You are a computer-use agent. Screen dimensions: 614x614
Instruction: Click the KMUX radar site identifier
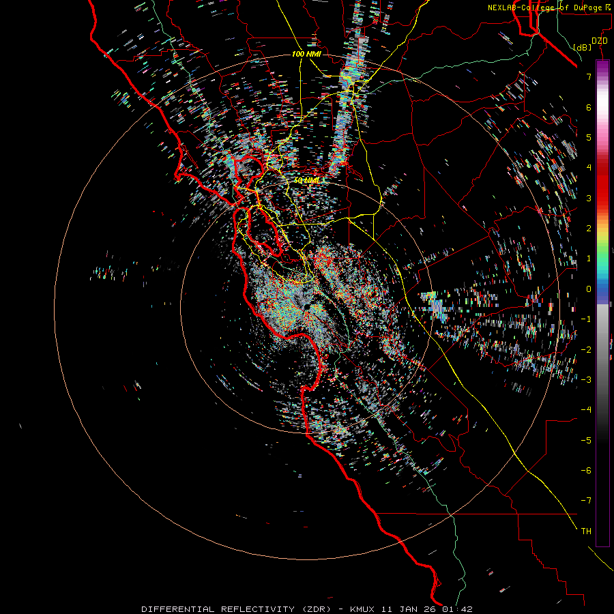362,609
